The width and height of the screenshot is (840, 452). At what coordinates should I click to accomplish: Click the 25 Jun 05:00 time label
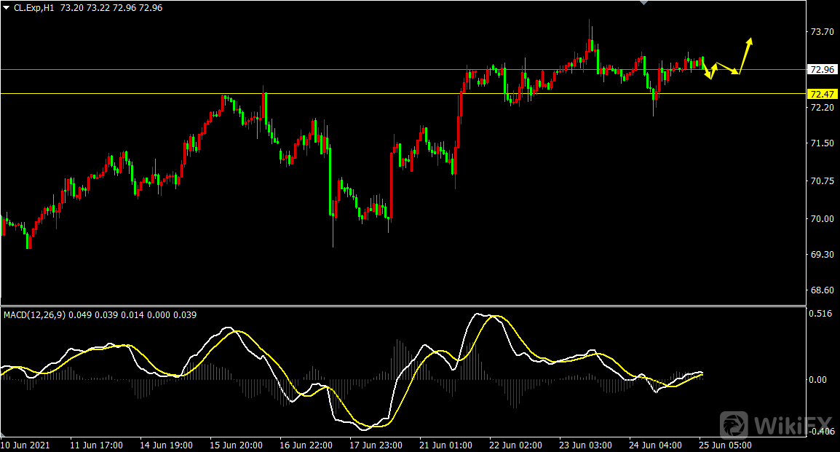(x=726, y=445)
